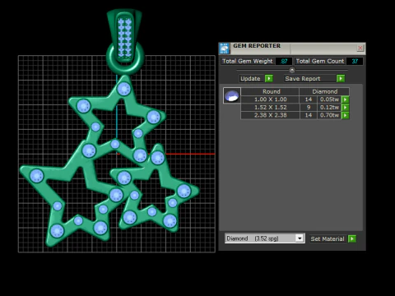Click the count 9 cell

coord(309,108)
